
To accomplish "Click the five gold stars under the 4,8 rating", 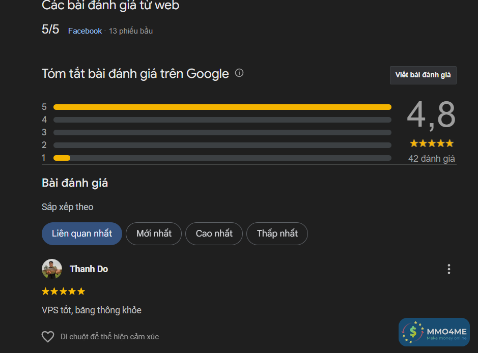I will click(x=431, y=143).
